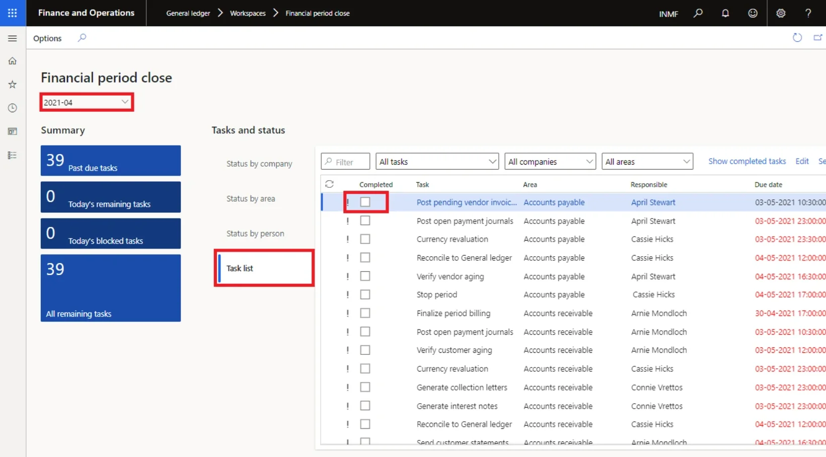This screenshot has height=457, width=826.
Task: Open the All remaining tasks tile
Action: (111, 288)
